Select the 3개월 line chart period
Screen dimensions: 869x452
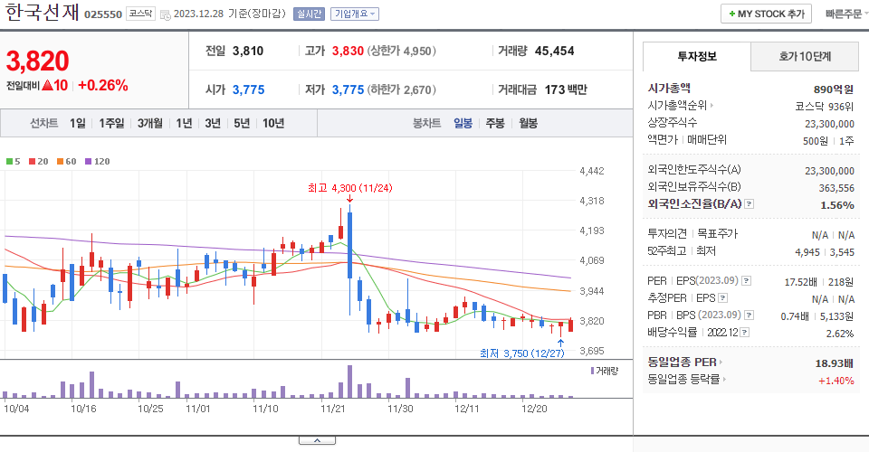click(149, 123)
